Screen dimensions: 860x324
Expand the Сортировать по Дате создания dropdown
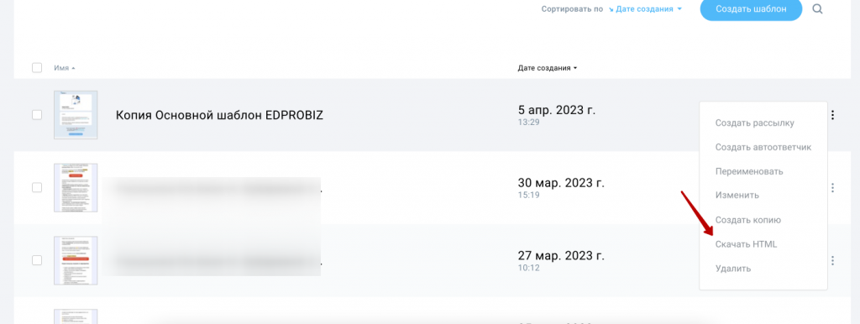pyautogui.click(x=648, y=9)
